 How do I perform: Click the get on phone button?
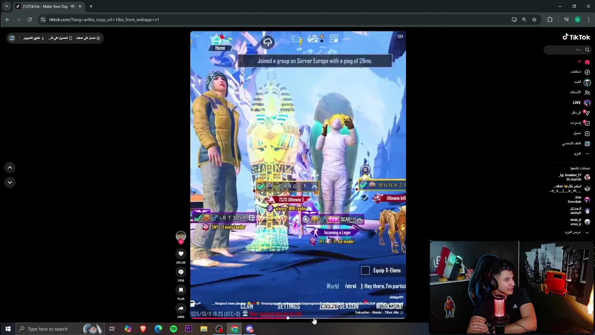coord(60,38)
